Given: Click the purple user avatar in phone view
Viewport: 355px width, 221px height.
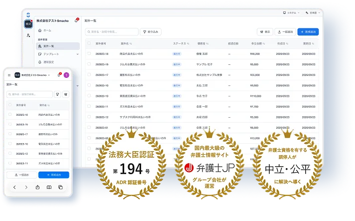Looking at the screenshot, I should 66,75.
